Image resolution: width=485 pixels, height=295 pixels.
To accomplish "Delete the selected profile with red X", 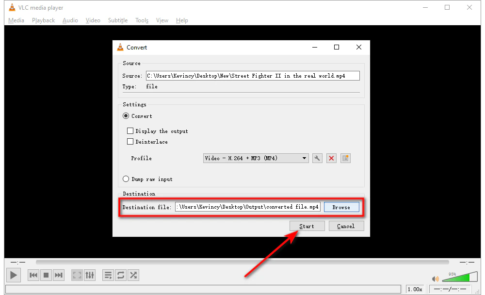I will pos(331,158).
